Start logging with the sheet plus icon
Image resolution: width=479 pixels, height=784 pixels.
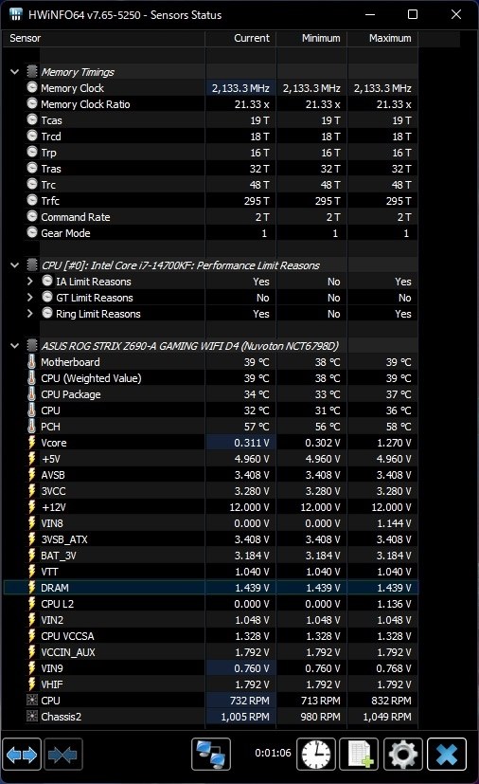point(360,754)
